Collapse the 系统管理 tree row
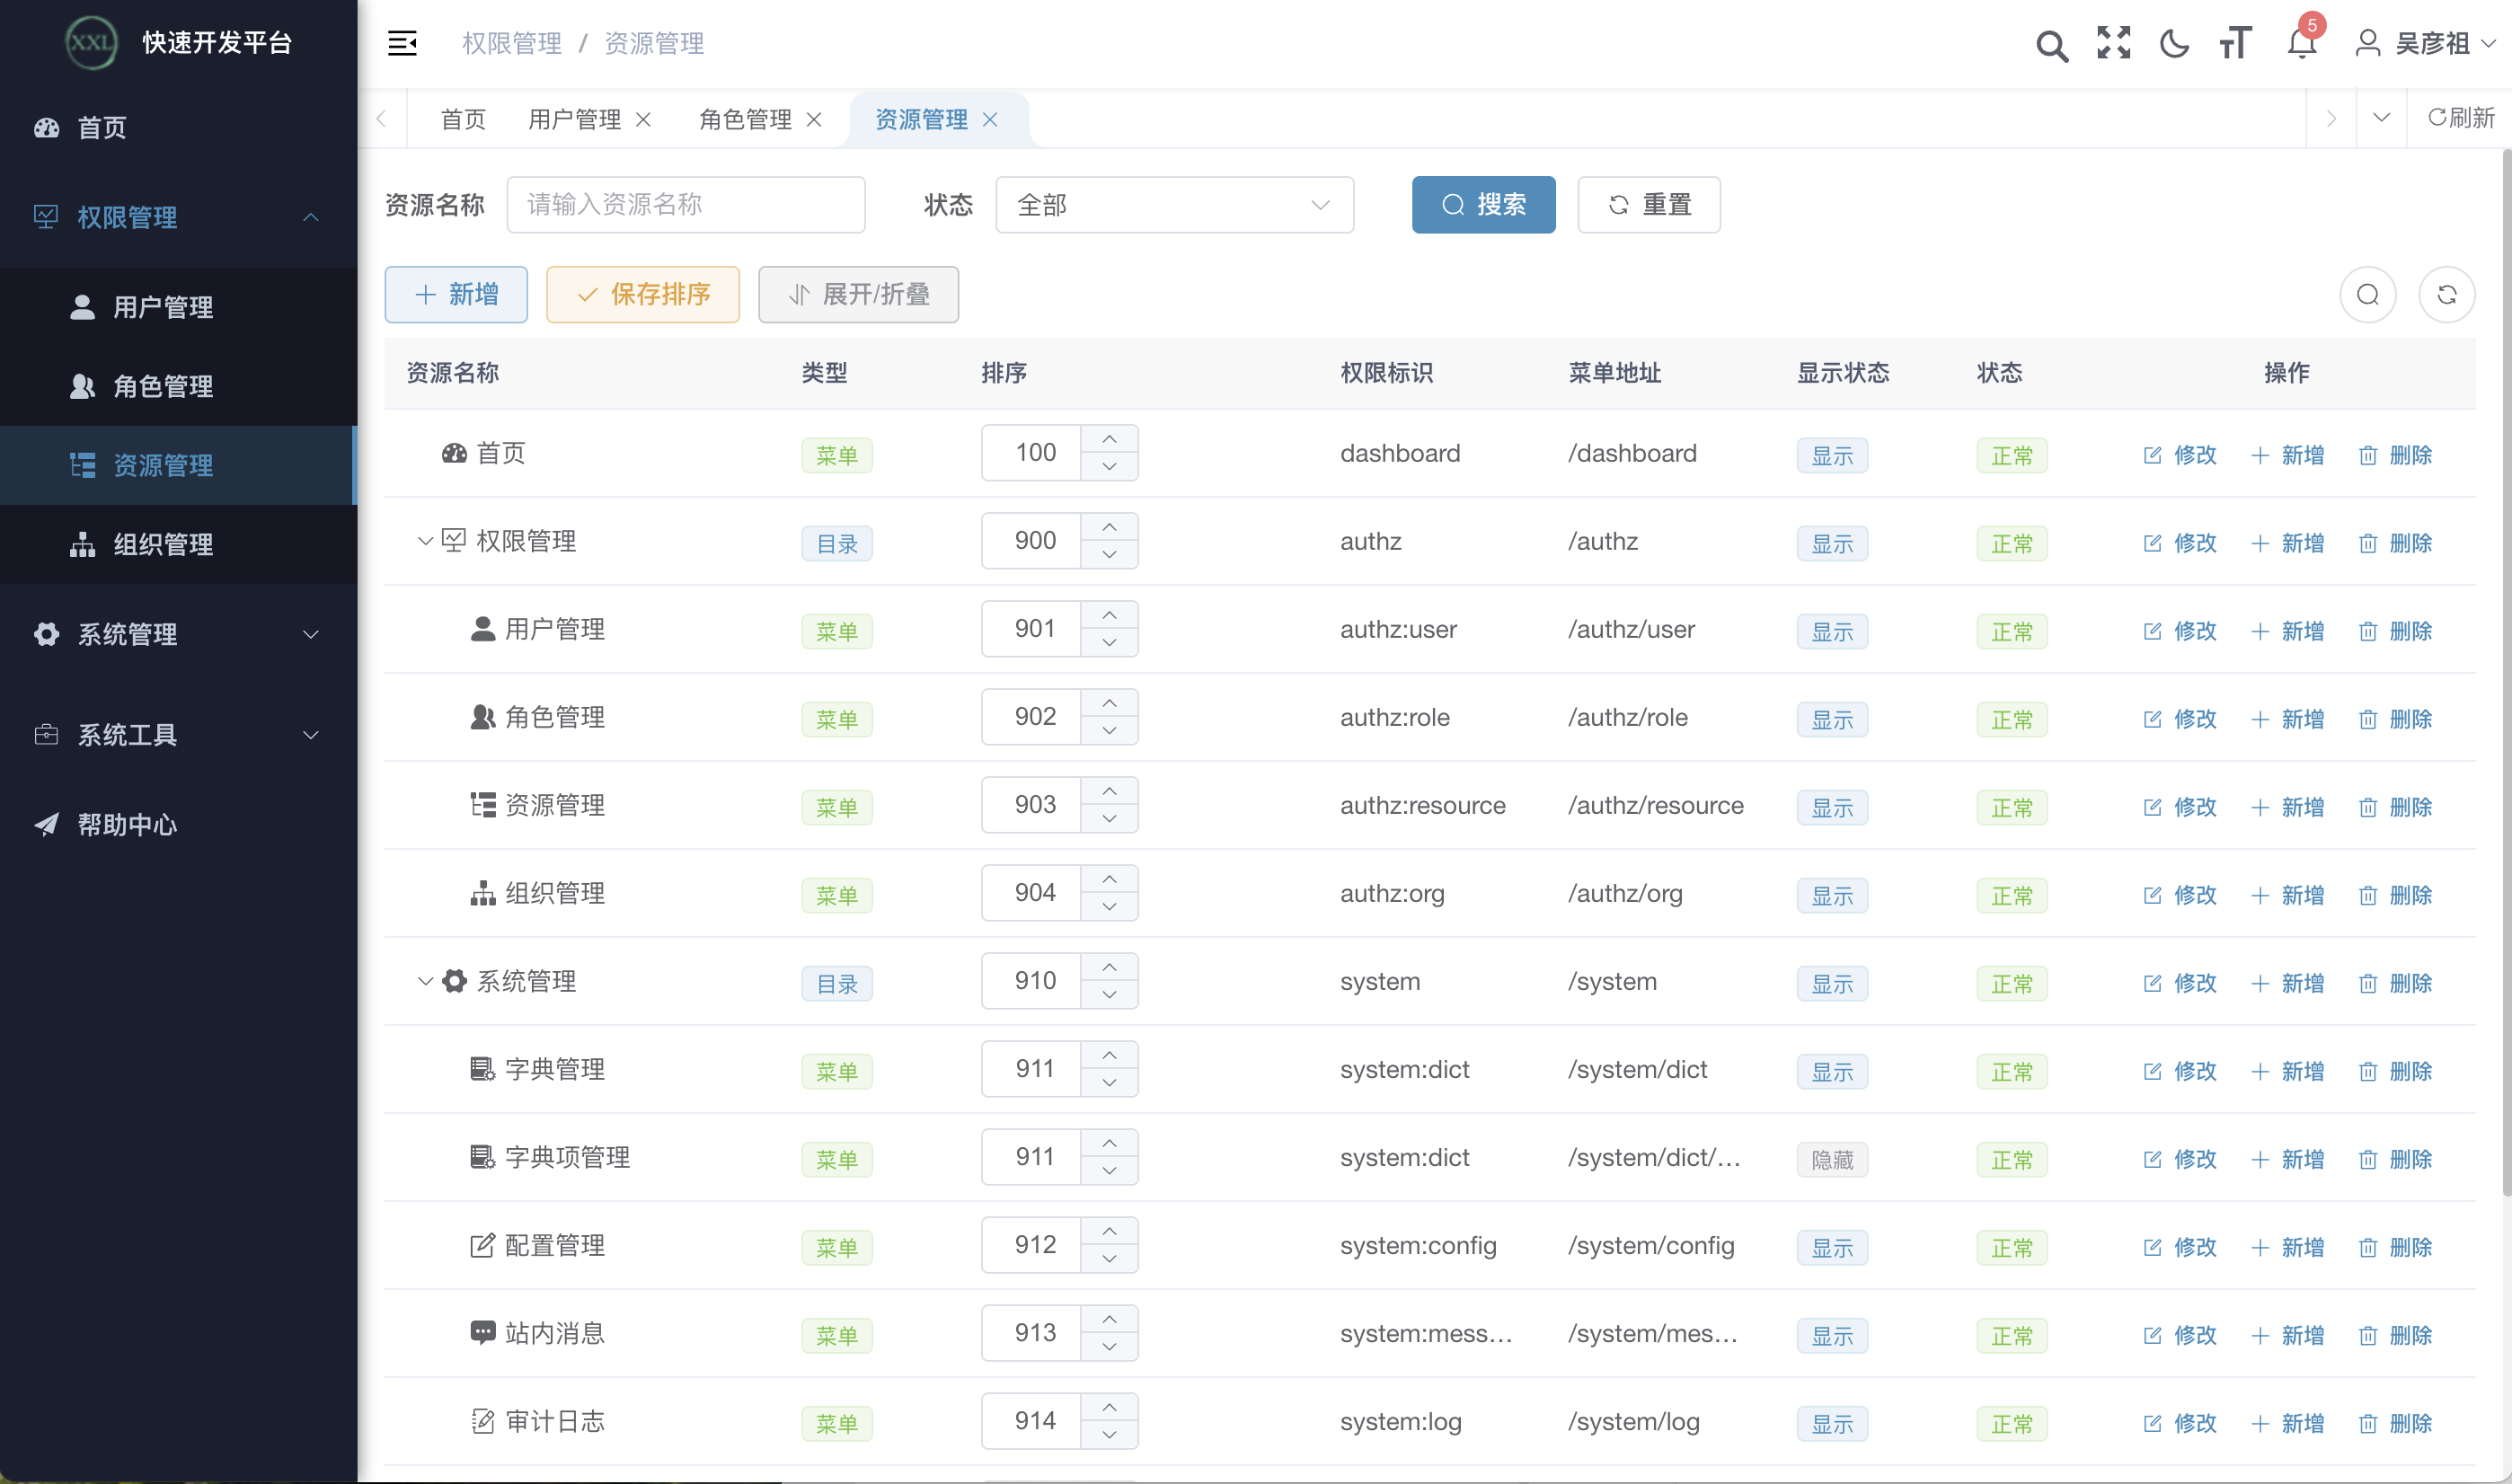 click(x=425, y=981)
